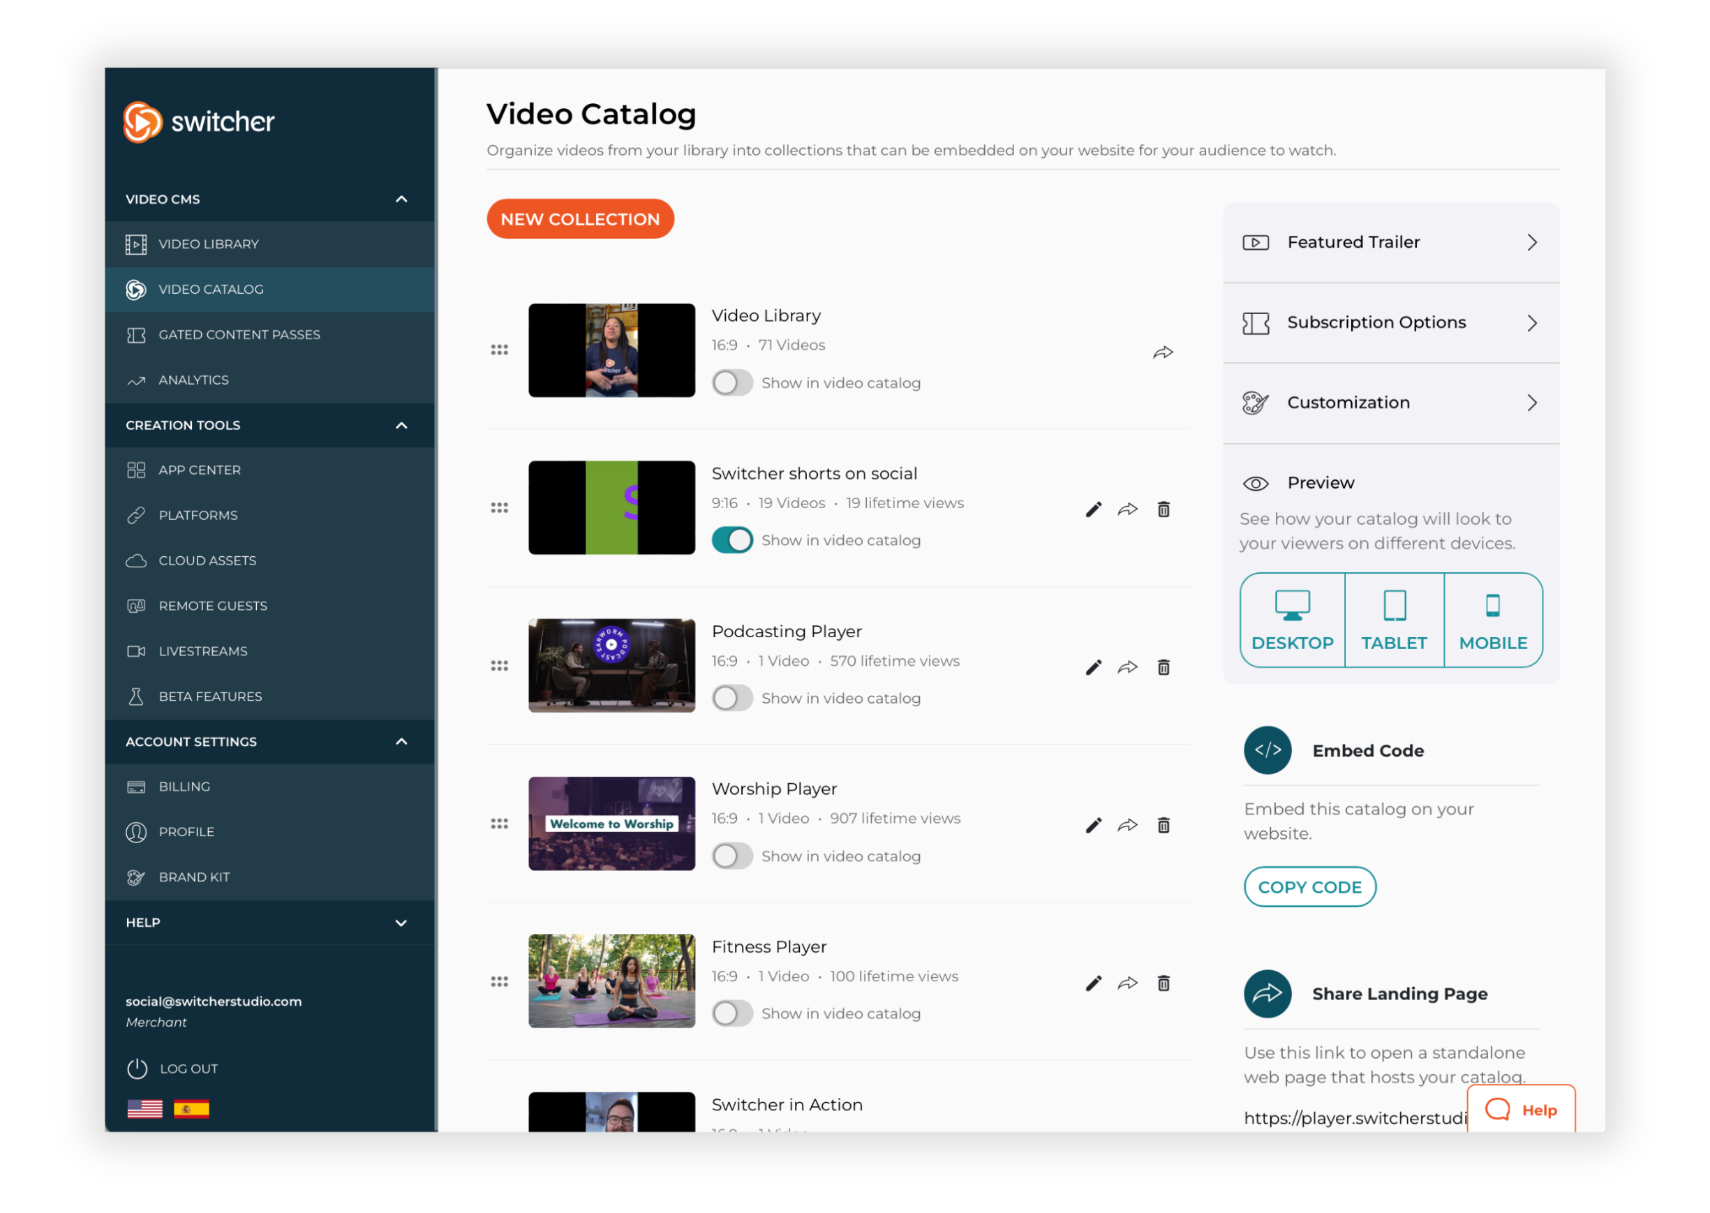Open the Help chat widget
1710x1213 pixels.
(1521, 1110)
